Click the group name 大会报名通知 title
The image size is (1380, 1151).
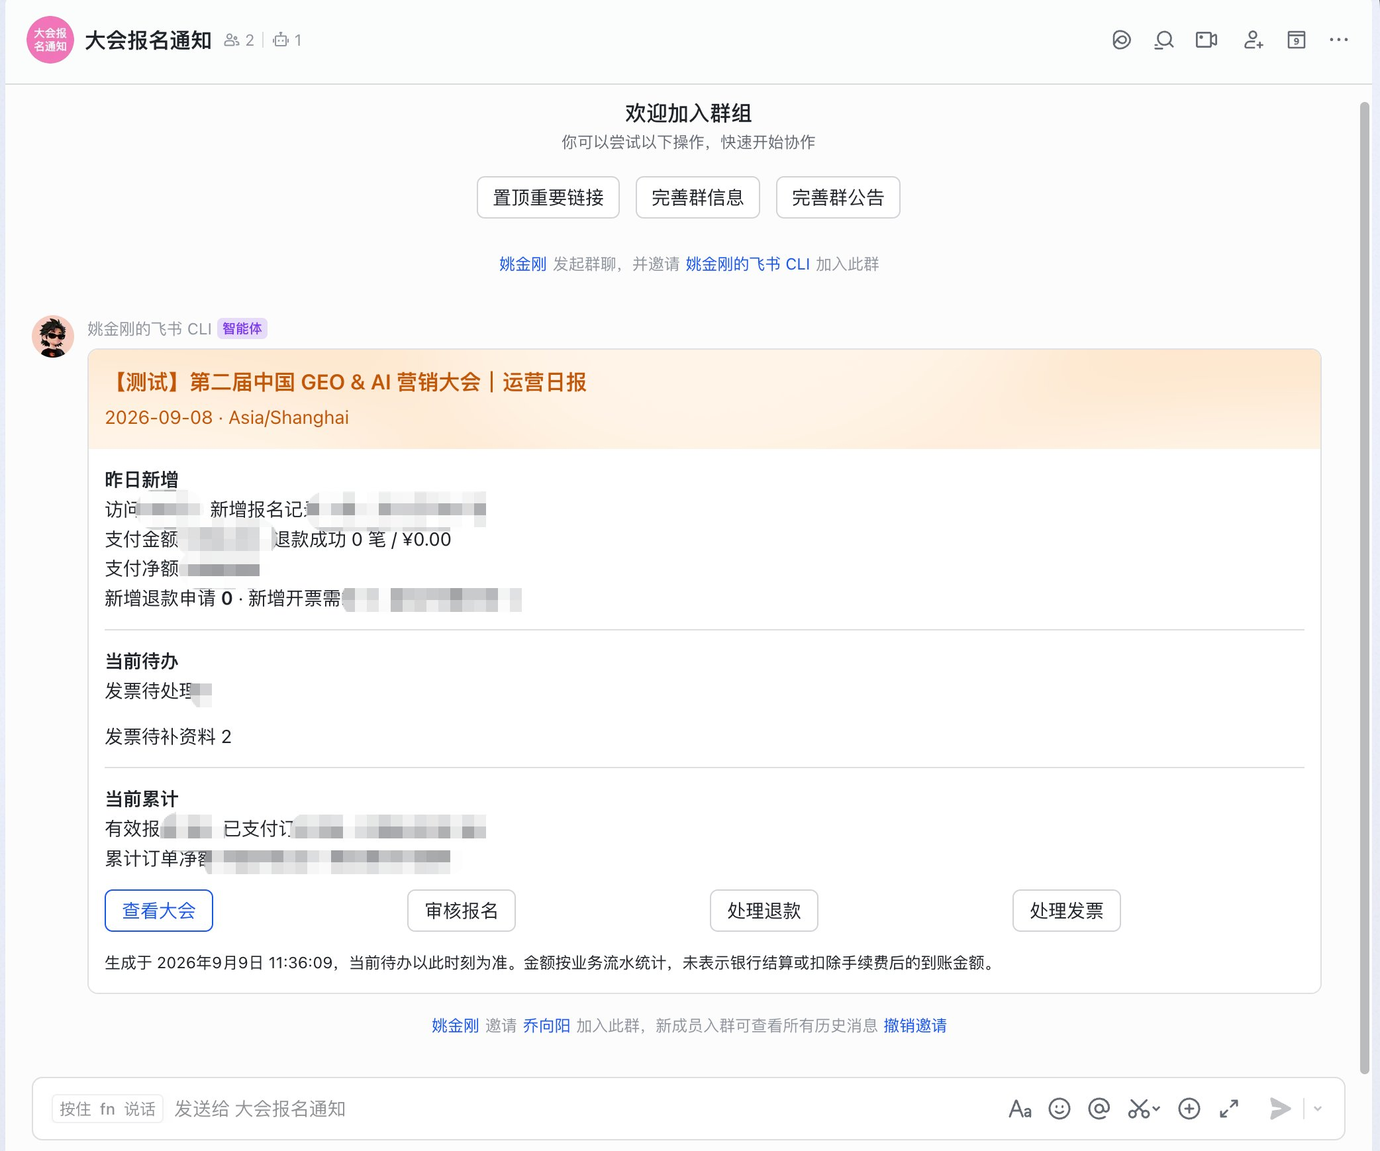click(x=148, y=40)
